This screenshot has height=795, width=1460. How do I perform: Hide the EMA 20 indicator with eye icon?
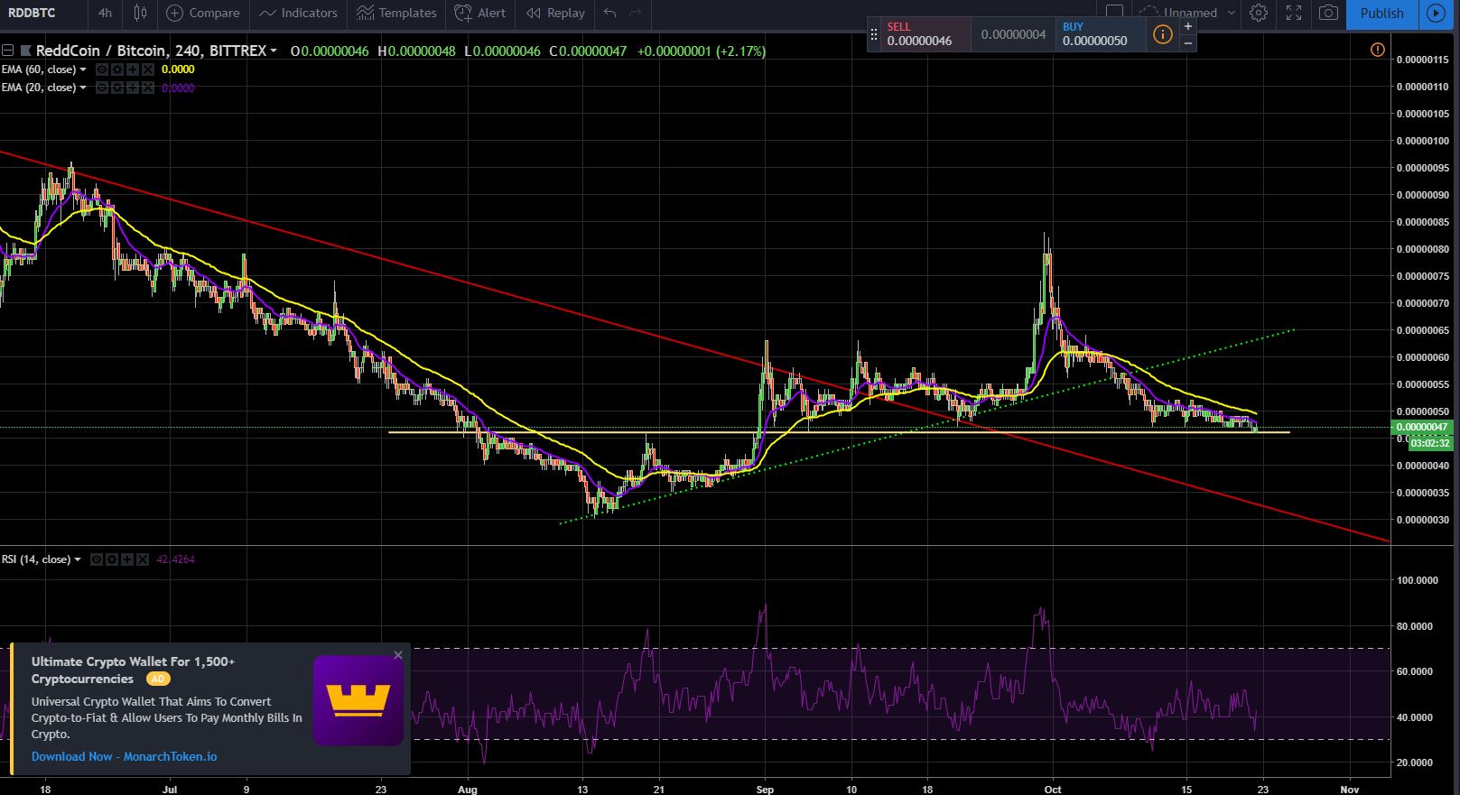pos(102,88)
